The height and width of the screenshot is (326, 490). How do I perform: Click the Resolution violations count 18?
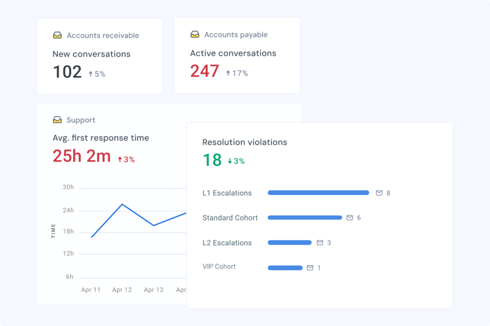[x=212, y=160]
